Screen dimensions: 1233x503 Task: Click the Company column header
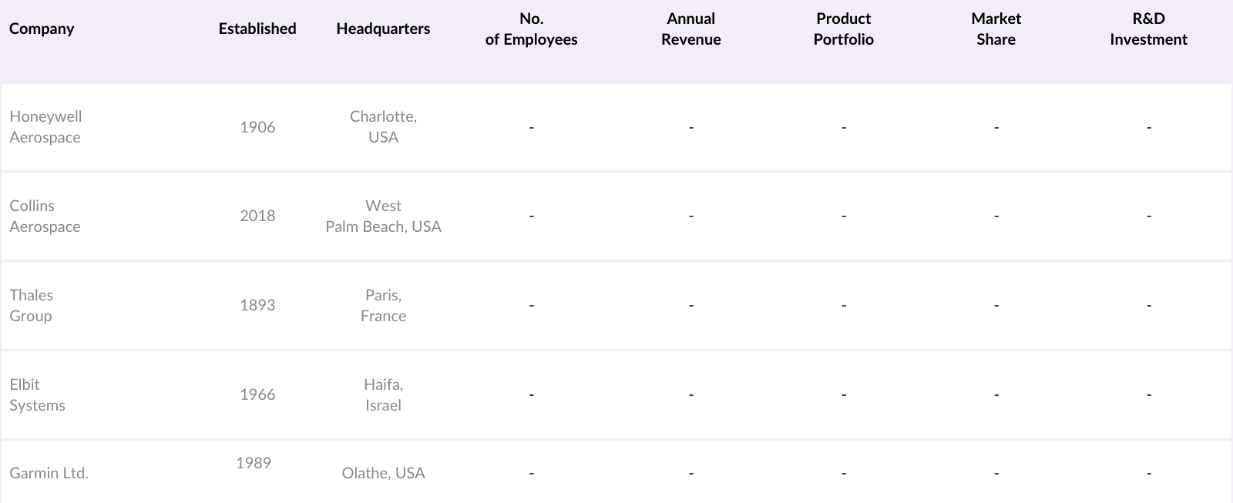point(42,29)
